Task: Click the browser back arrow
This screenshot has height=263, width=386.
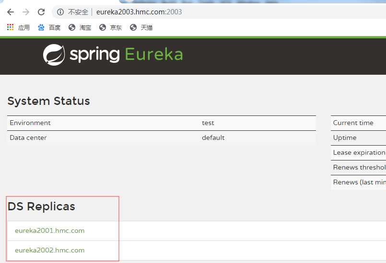Action: pyautogui.click(x=11, y=12)
